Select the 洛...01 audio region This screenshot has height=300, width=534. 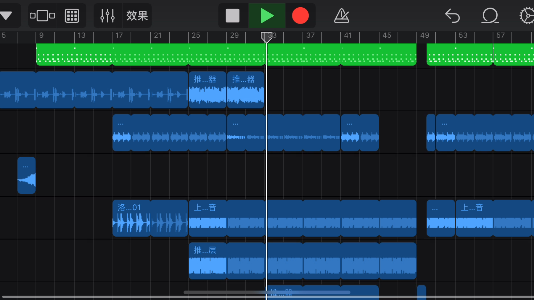pos(150,218)
